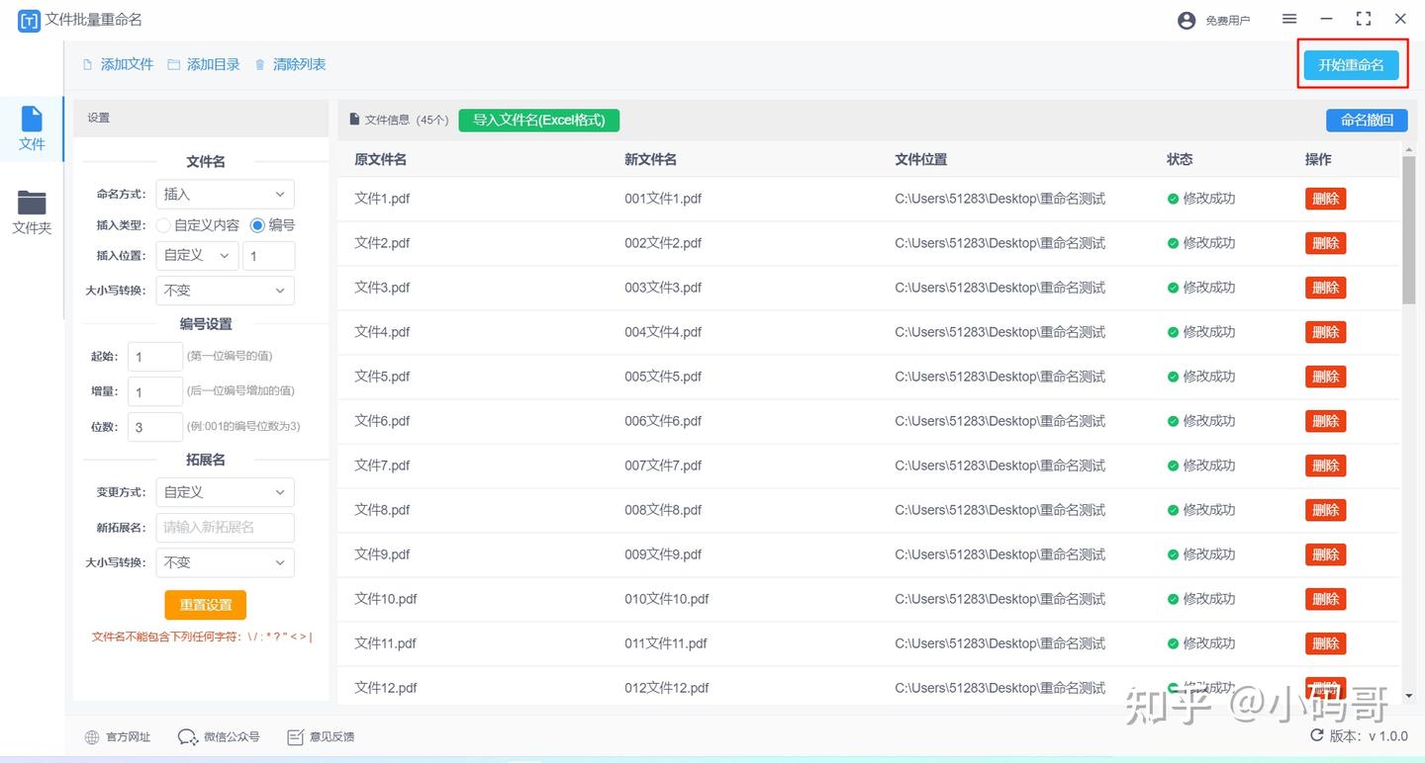Delete the 文件11.pdf row
Image resolution: width=1425 pixels, height=763 pixels.
1326,643
